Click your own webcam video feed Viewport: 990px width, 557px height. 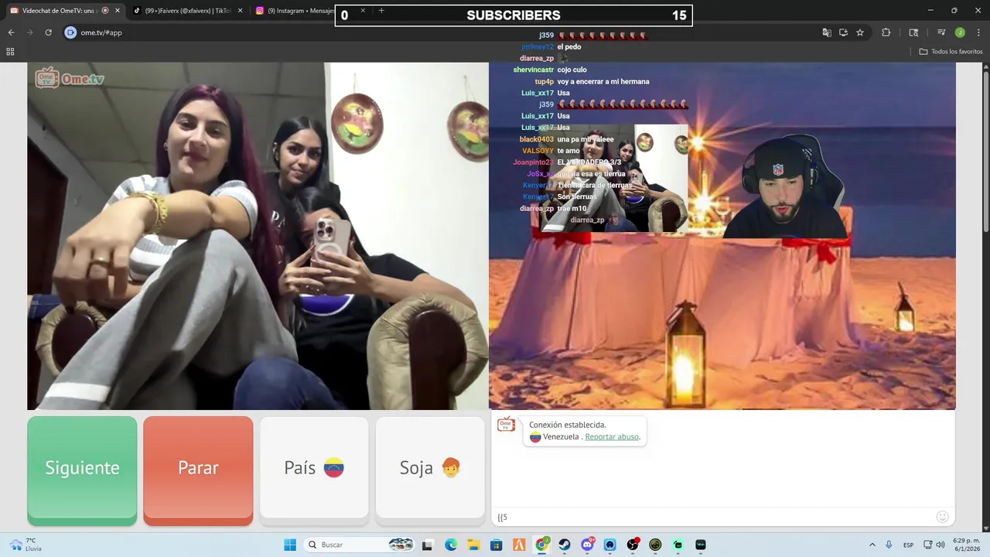(722, 236)
